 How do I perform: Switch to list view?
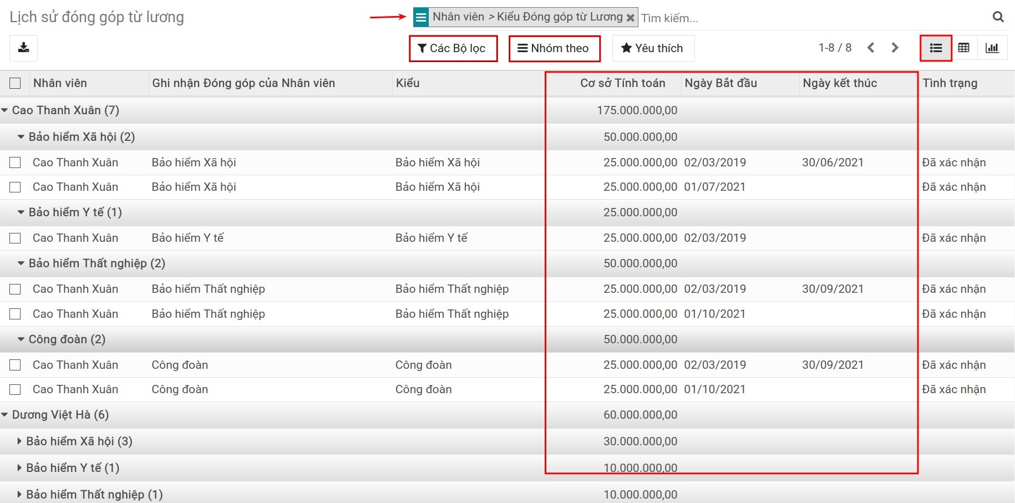coord(936,48)
